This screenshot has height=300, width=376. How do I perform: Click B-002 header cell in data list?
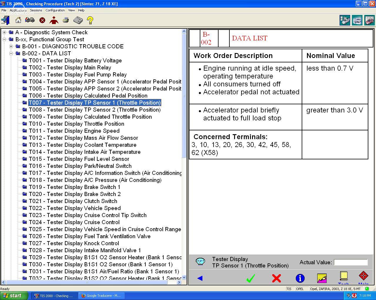pos(209,38)
